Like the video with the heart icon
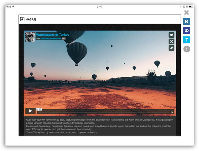The image size is (199, 151). click(x=171, y=35)
